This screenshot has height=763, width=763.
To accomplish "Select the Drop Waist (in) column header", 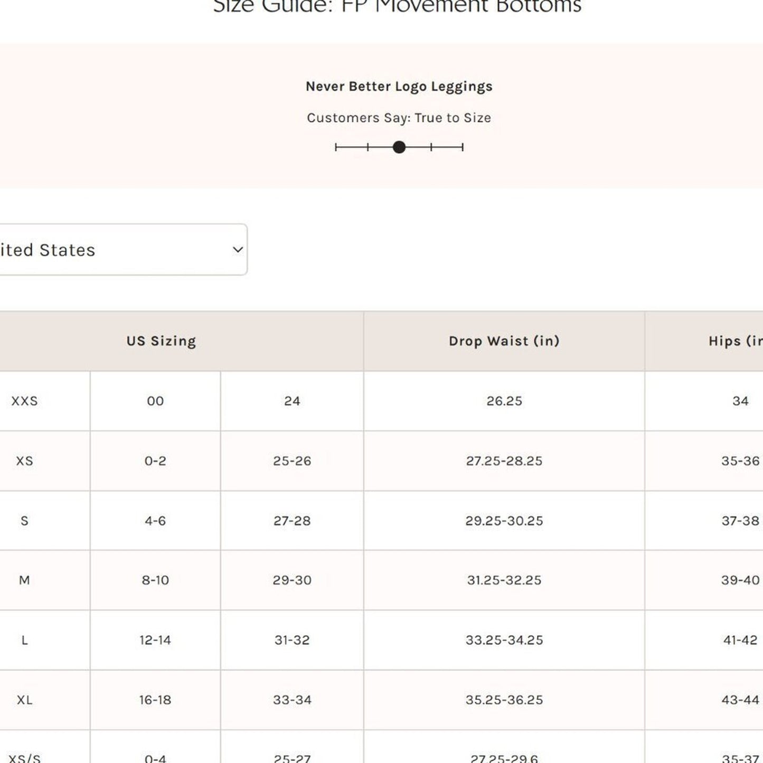I will pos(504,341).
